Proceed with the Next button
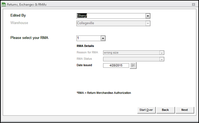This screenshot has width=199, height=123. tap(185, 110)
